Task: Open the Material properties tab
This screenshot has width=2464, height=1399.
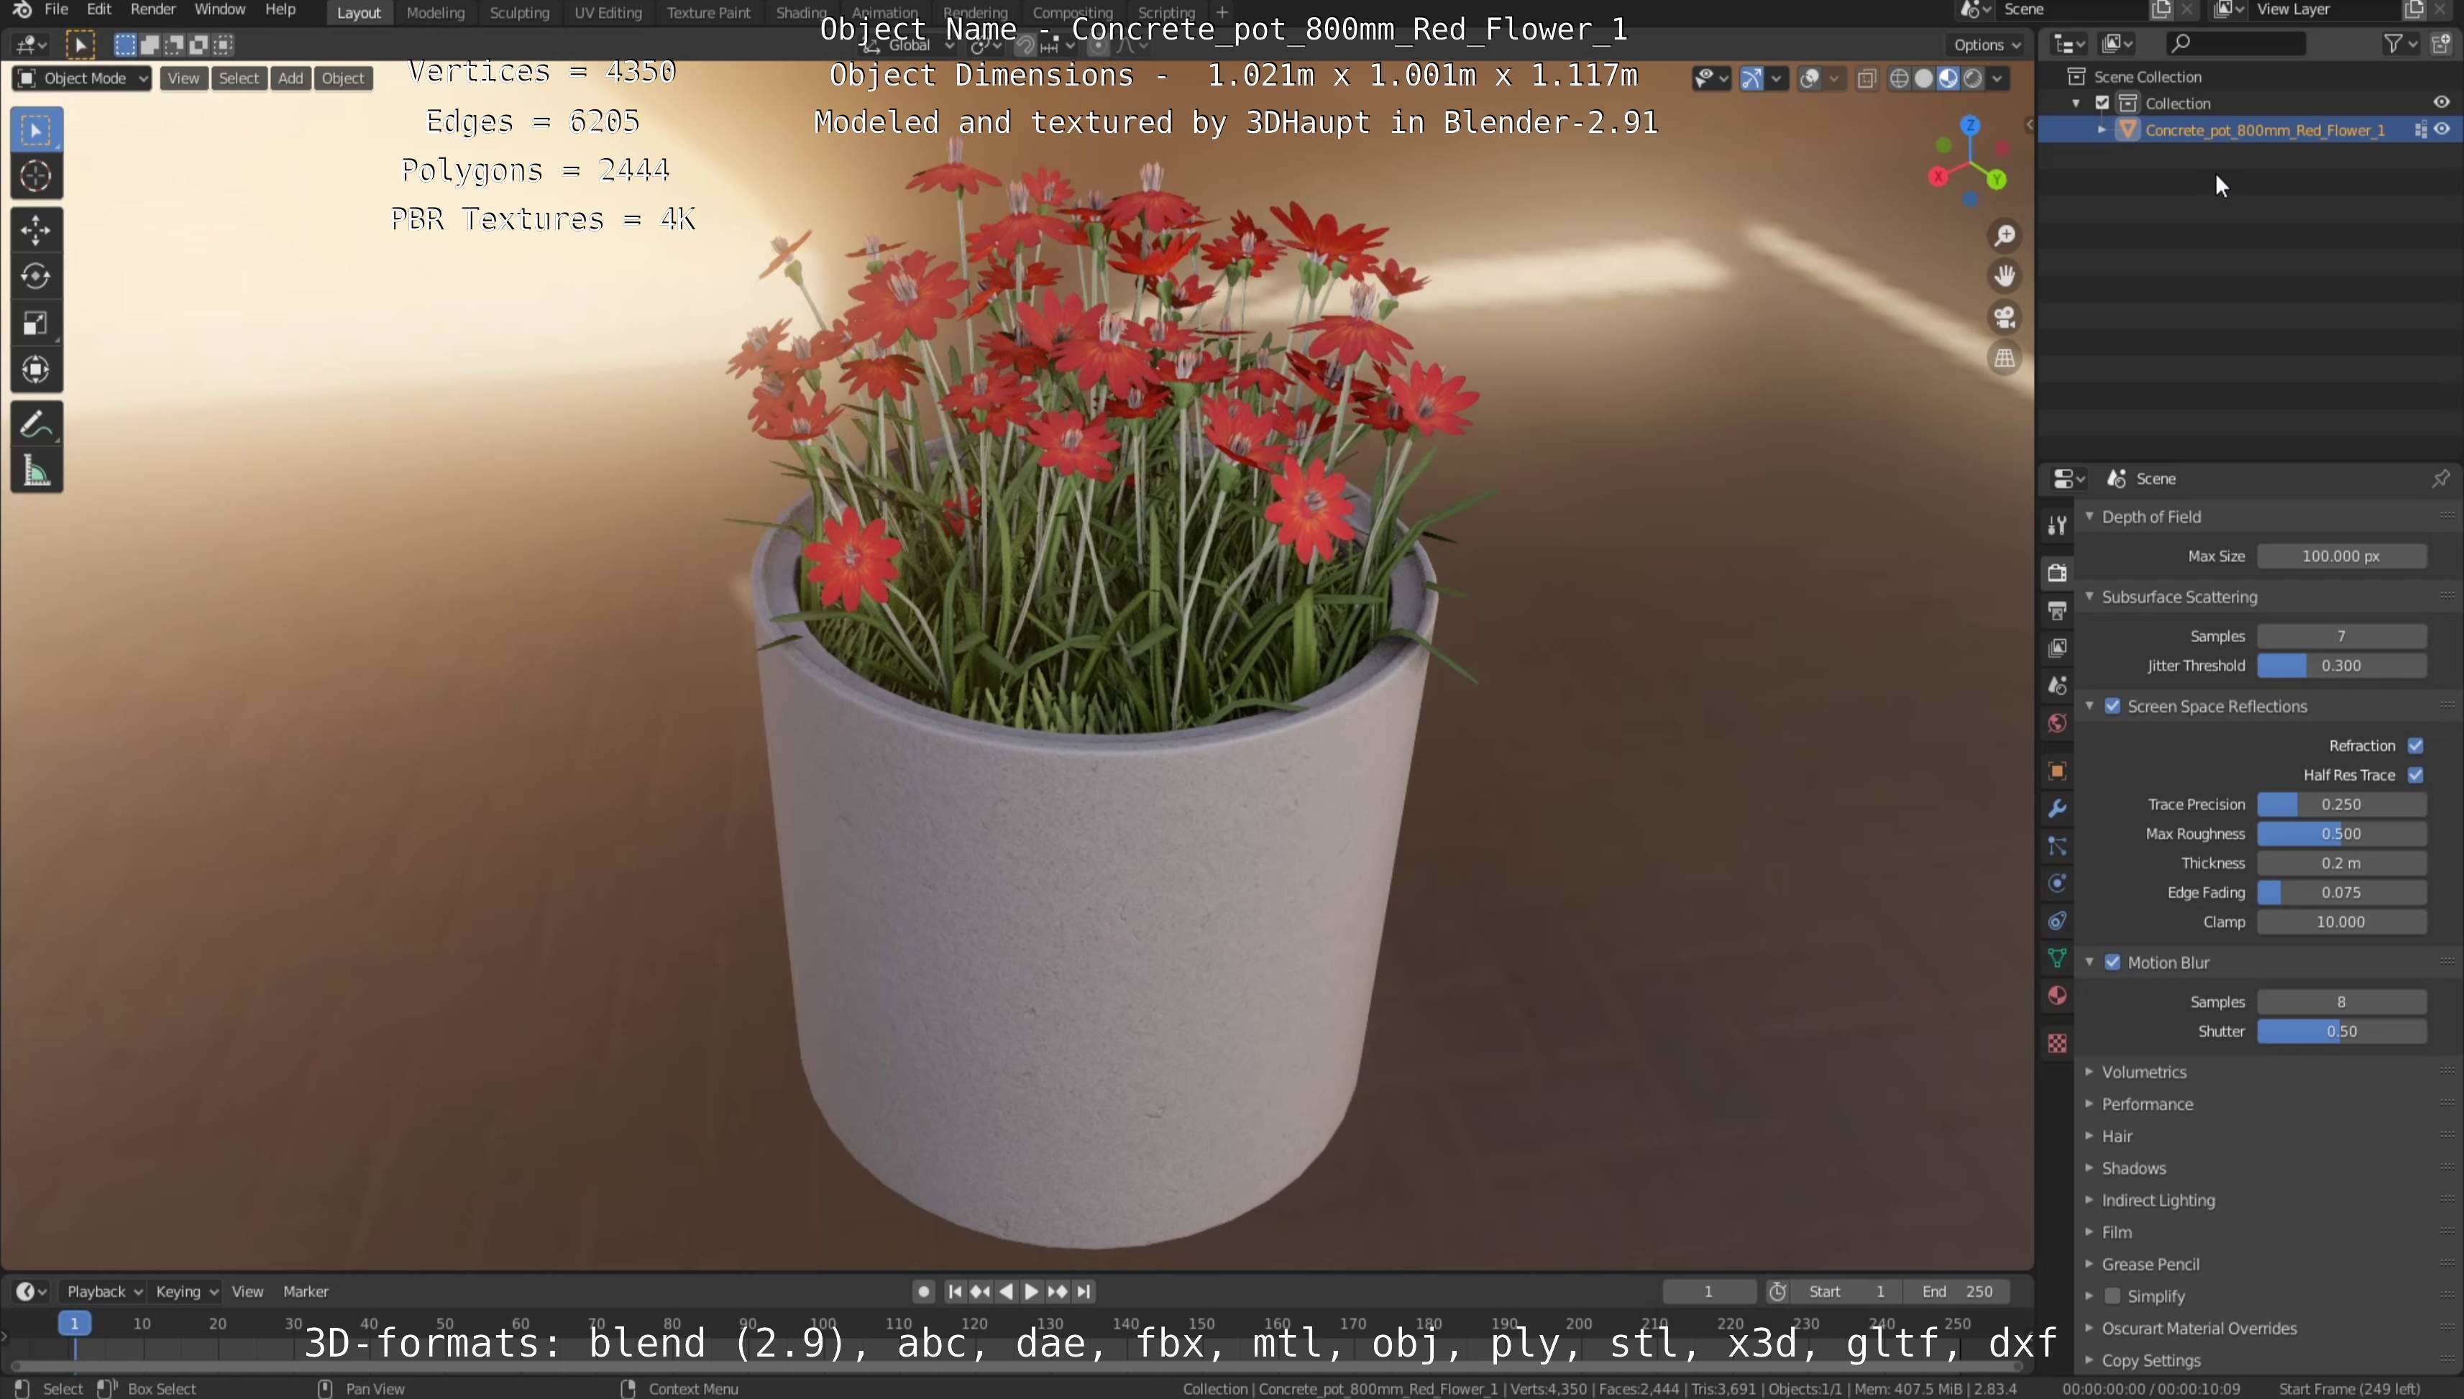Action: point(2056,996)
